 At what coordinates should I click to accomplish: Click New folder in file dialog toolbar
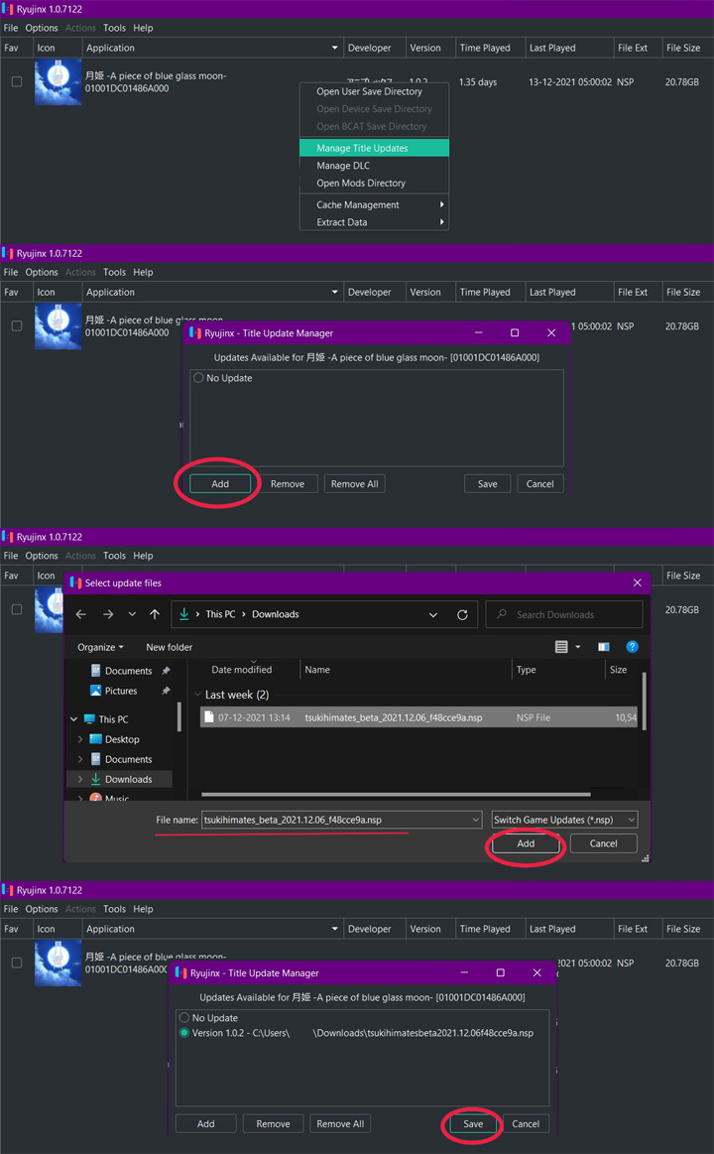(170, 647)
